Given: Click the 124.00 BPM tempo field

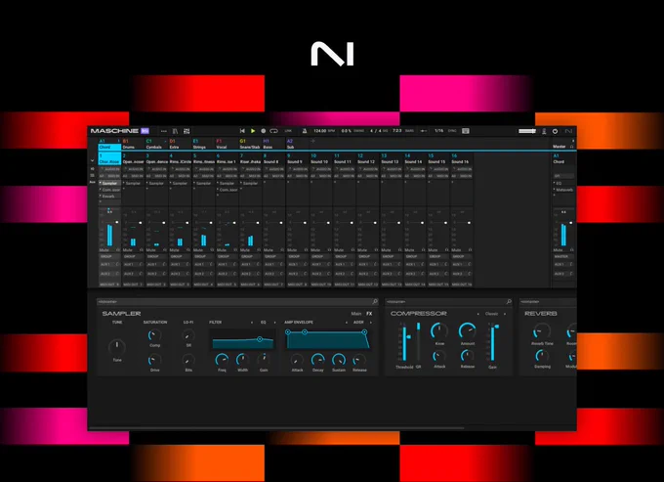Looking at the screenshot, I should tap(324, 131).
